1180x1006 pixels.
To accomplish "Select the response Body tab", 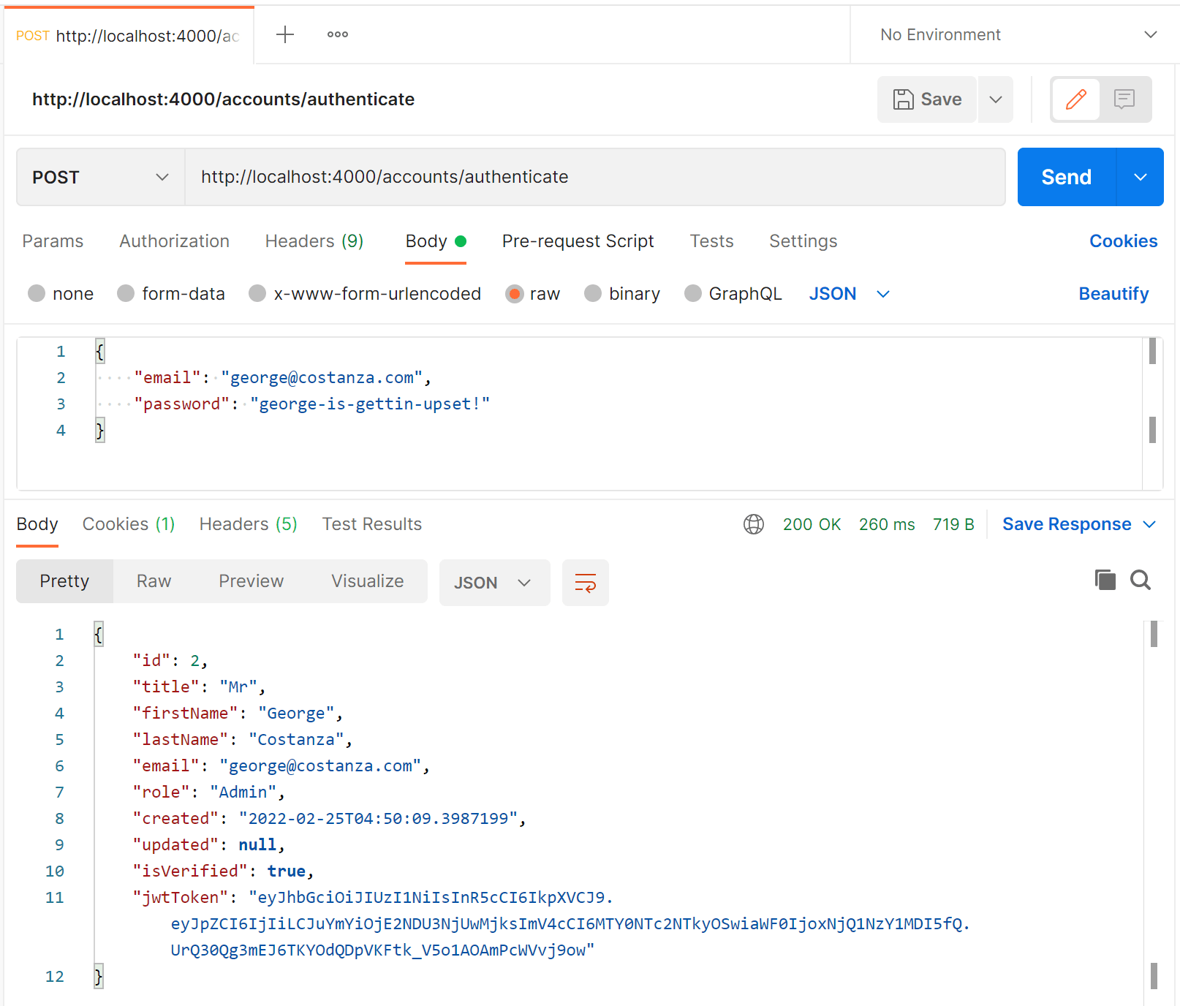I will click(37, 524).
